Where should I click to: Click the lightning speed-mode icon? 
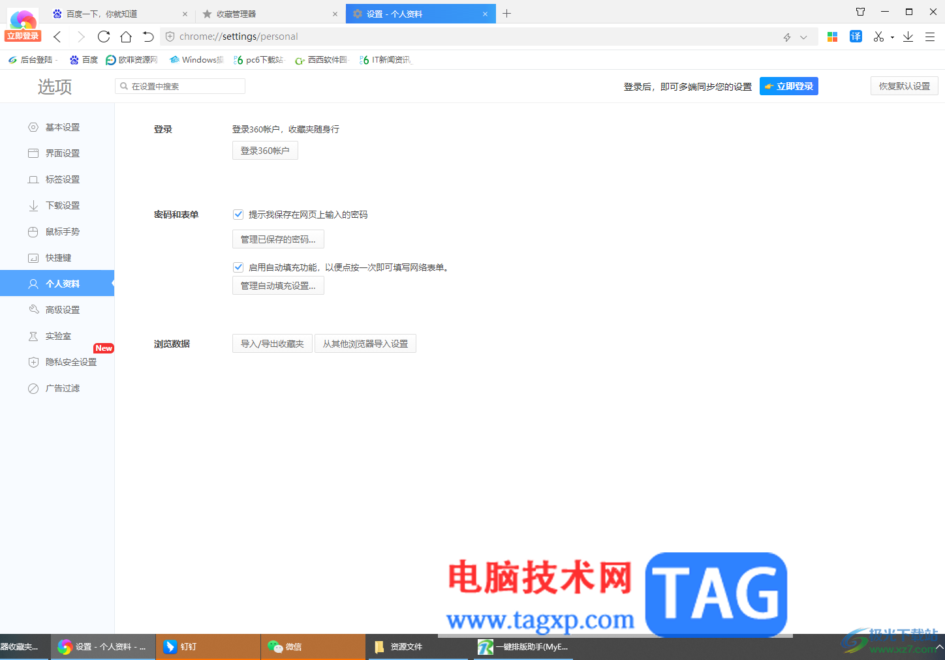tap(787, 37)
